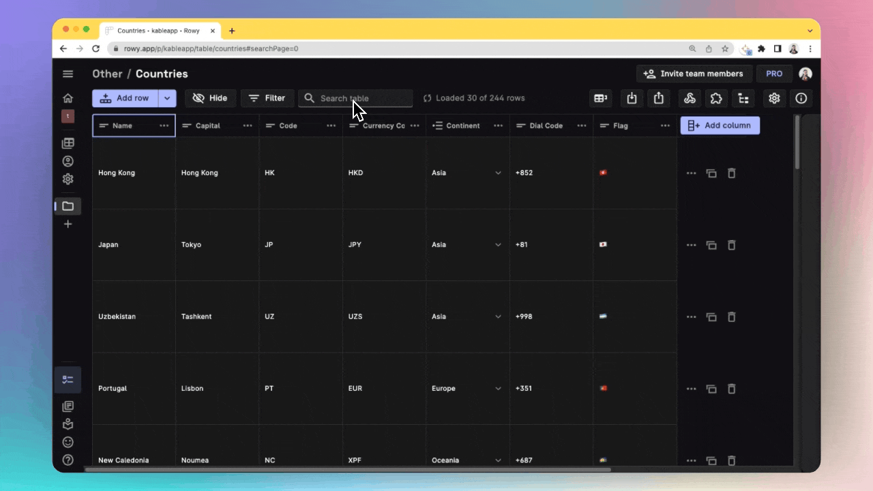This screenshot has width=873, height=491.
Task: Click the export/share table icon
Action: (x=658, y=98)
